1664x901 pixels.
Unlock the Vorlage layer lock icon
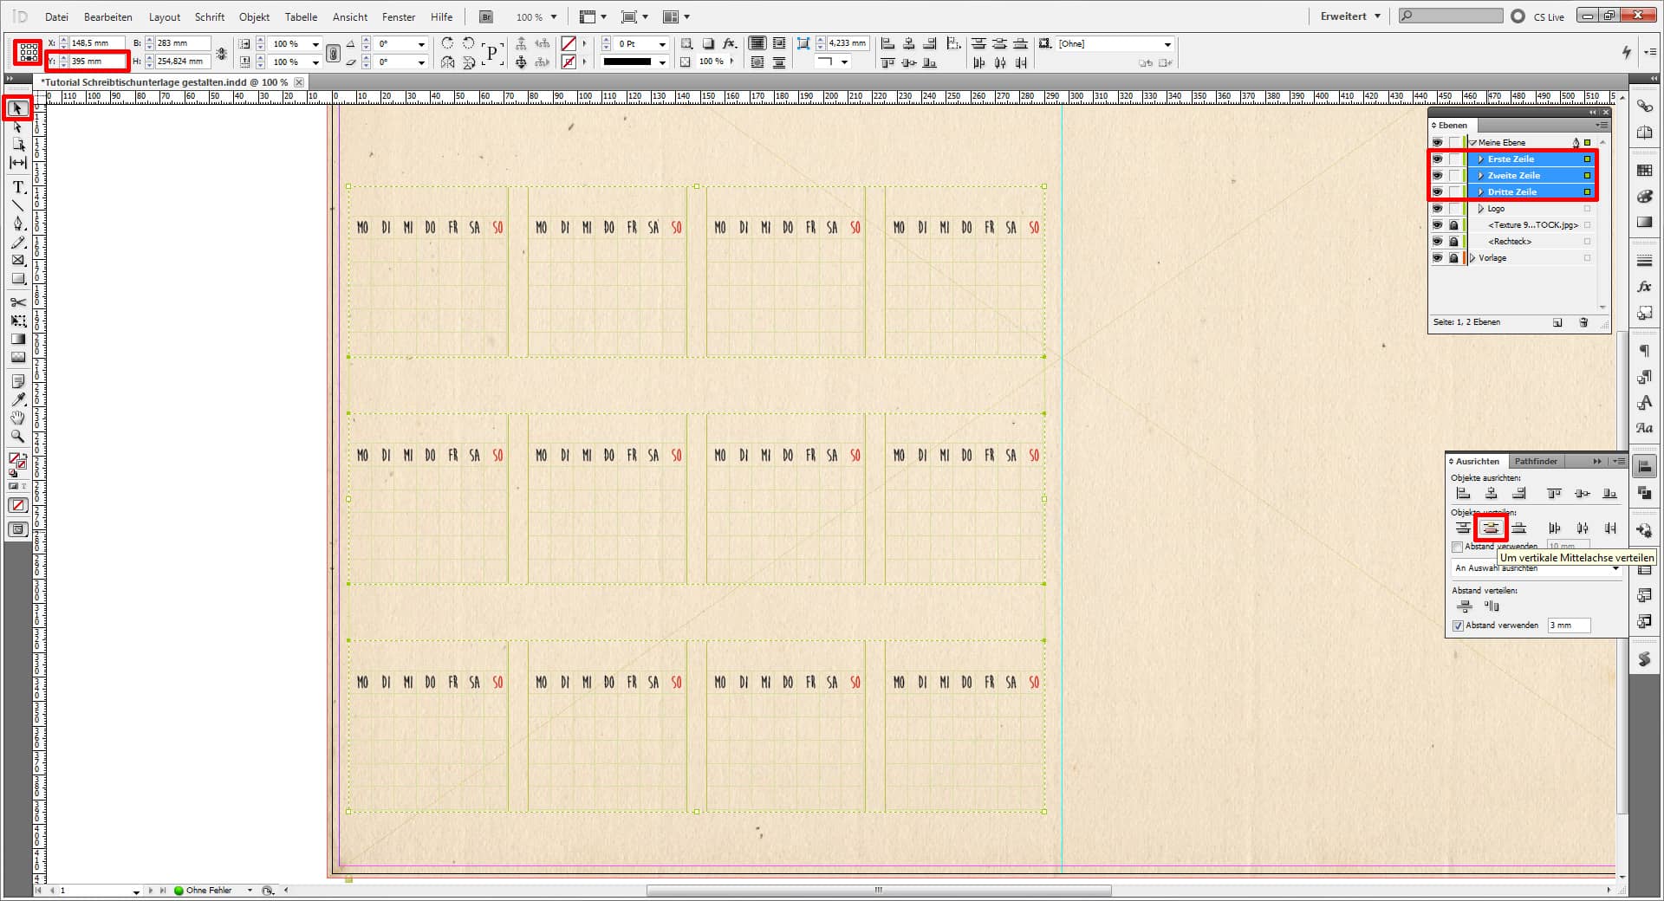click(1453, 258)
